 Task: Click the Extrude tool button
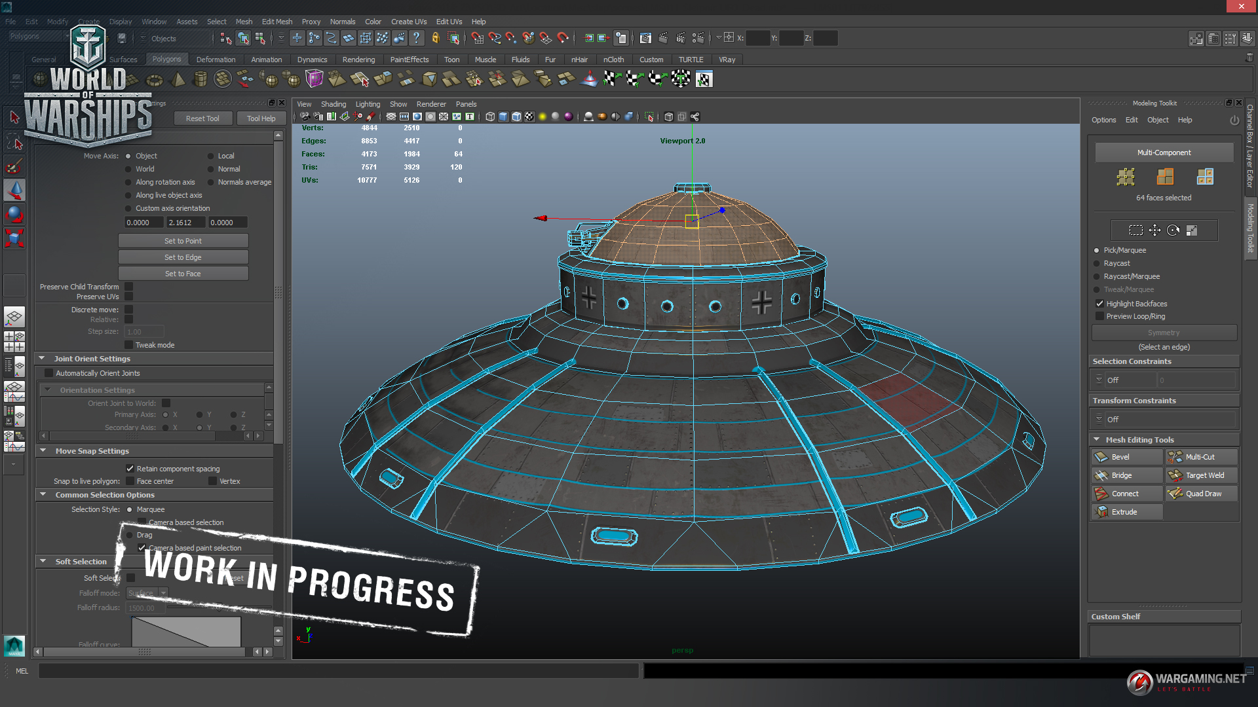pos(1127,512)
